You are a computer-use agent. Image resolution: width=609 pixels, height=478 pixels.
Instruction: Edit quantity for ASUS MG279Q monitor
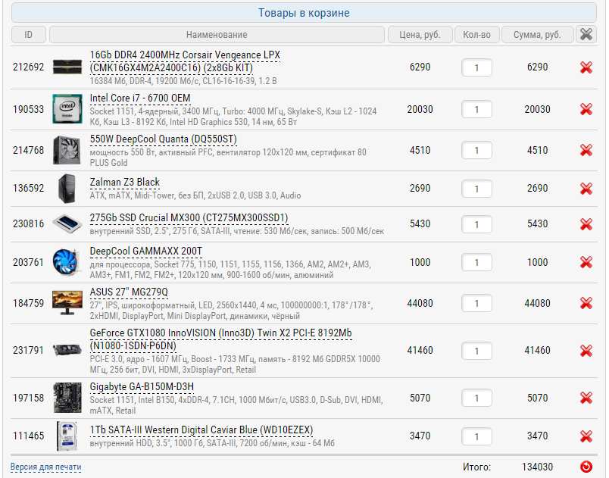[x=476, y=304]
